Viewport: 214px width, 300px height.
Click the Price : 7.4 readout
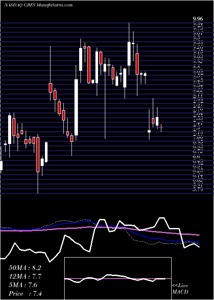[x=25, y=294]
